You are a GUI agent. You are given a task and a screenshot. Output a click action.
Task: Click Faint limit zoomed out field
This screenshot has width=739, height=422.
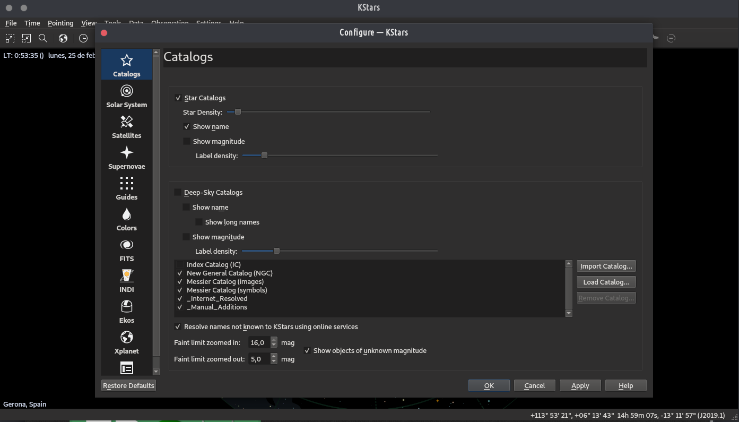tap(259, 359)
